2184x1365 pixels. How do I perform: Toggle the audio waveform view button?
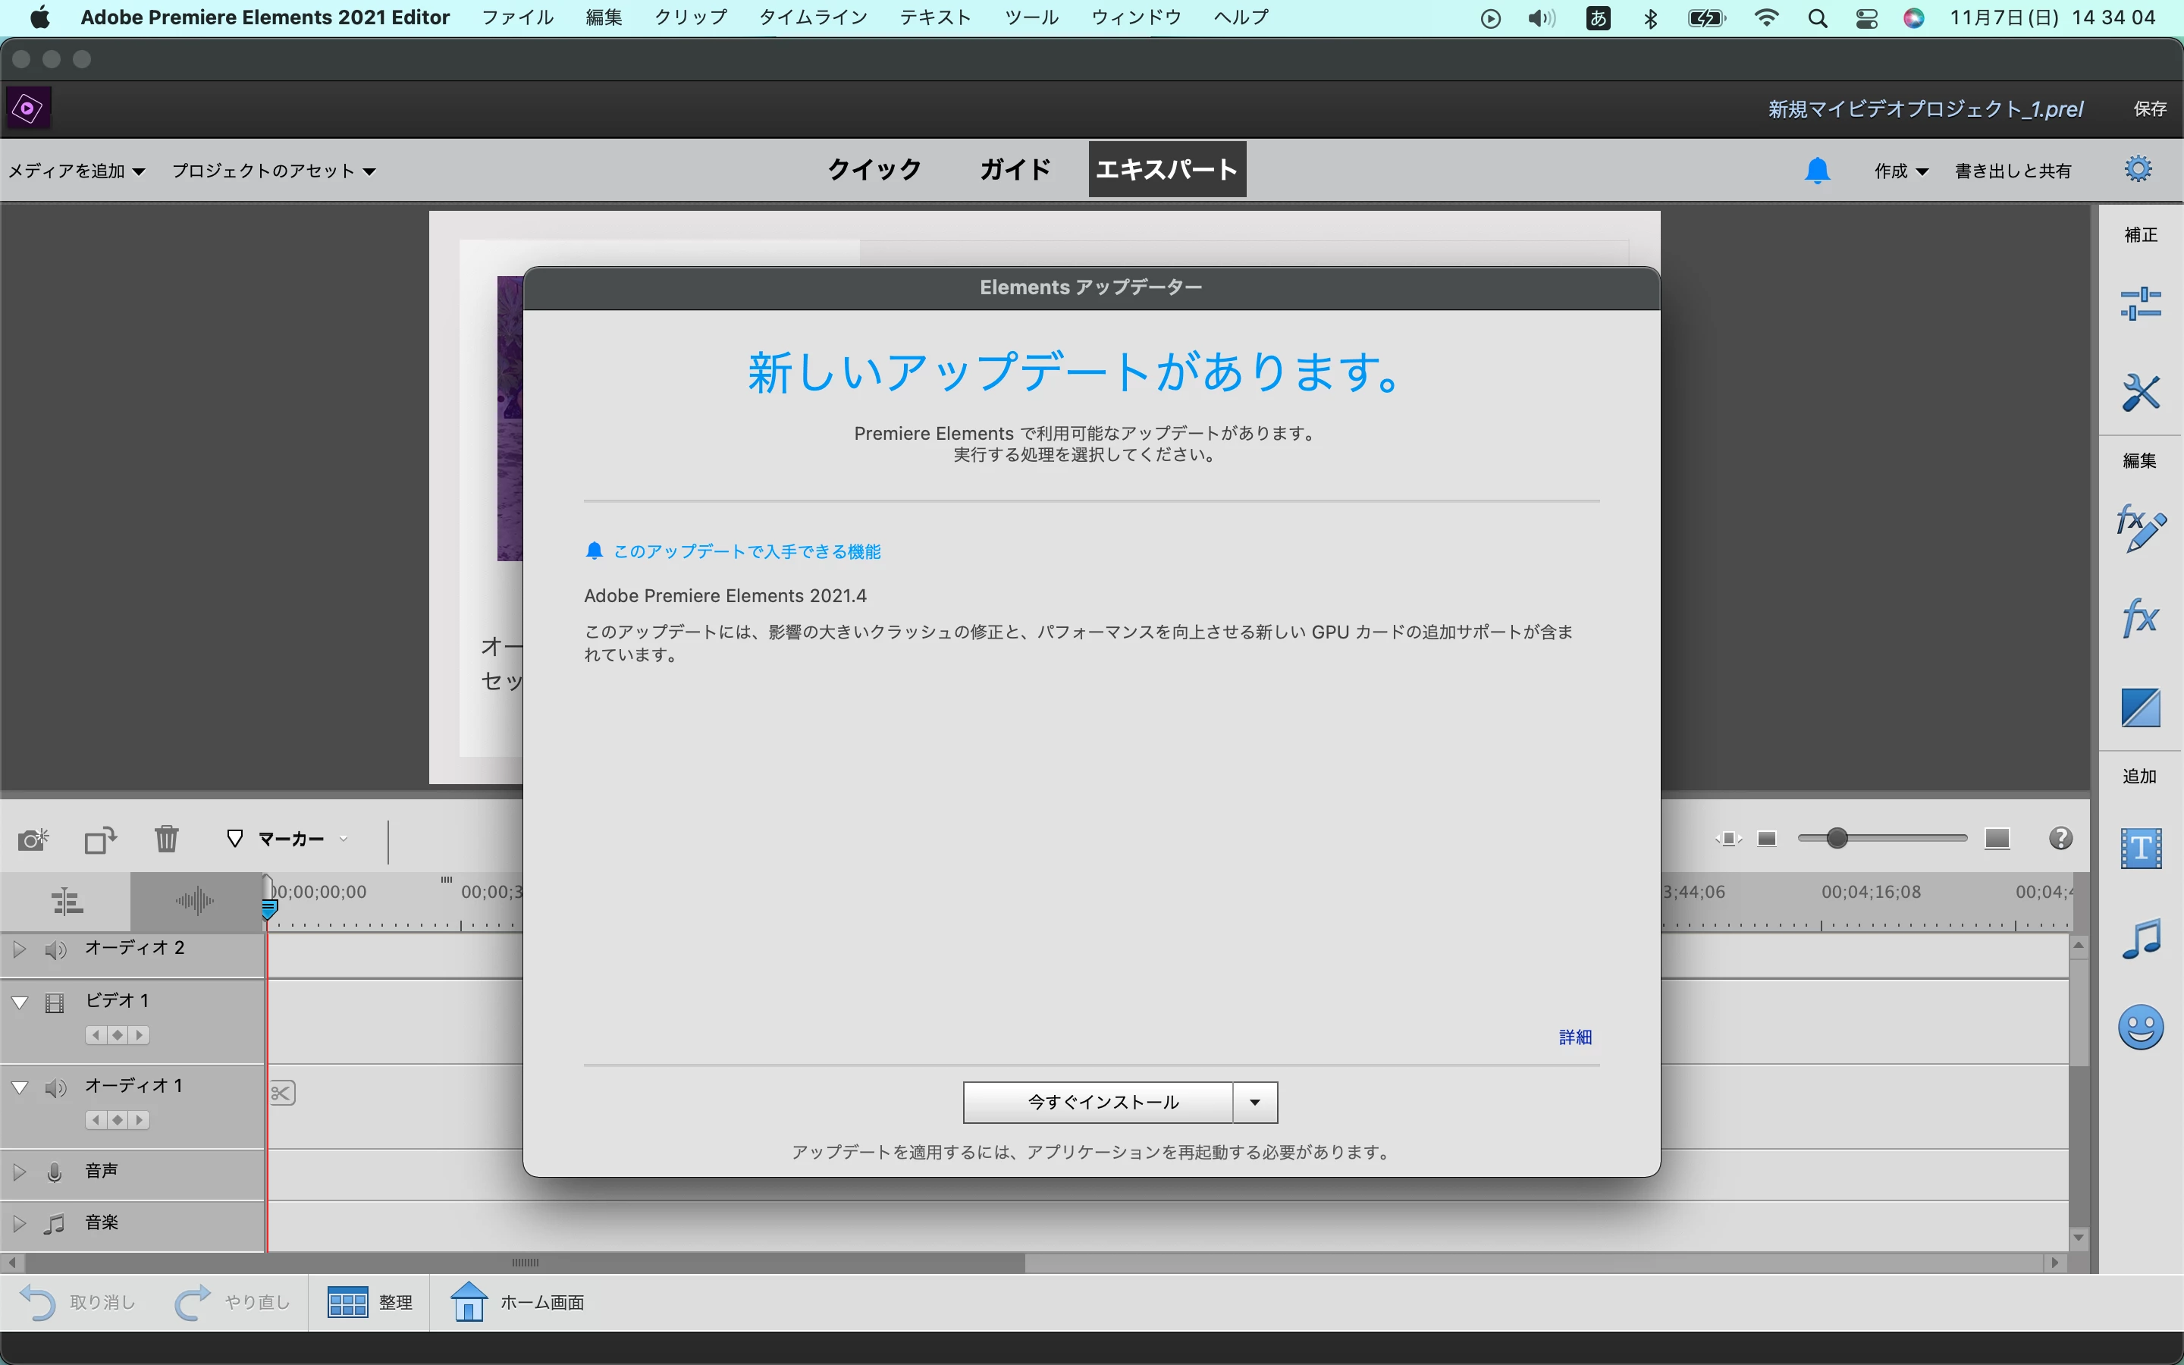click(x=195, y=901)
